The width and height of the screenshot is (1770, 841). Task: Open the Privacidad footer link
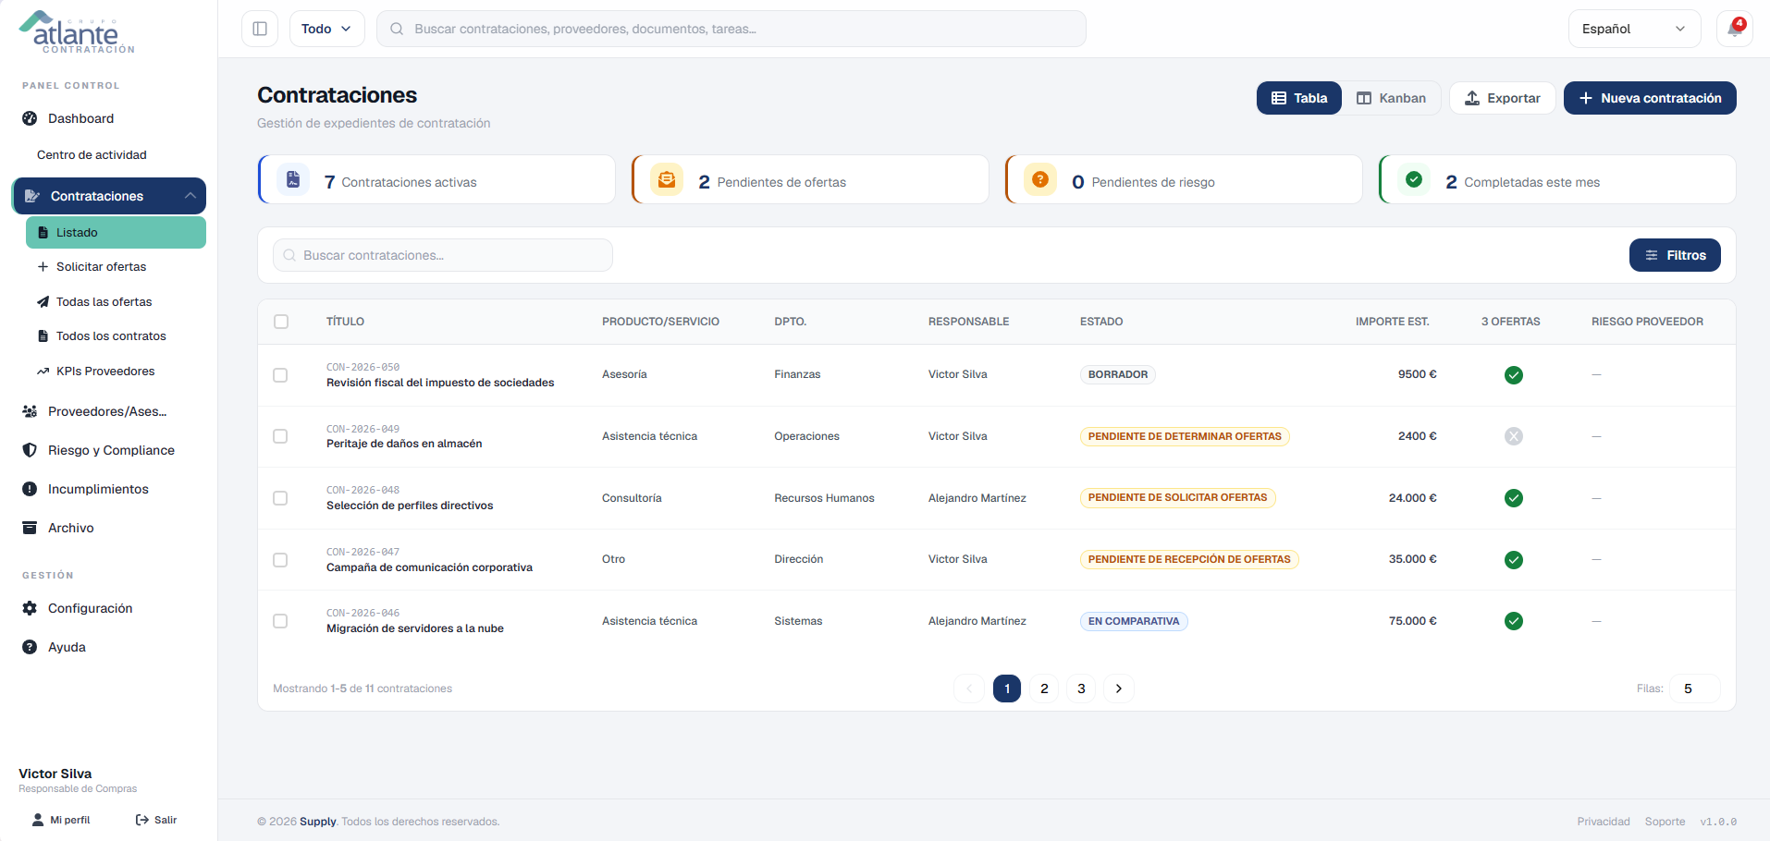pos(1604,822)
